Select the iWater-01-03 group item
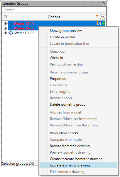This screenshot has height=177, width=120. point(24,33)
